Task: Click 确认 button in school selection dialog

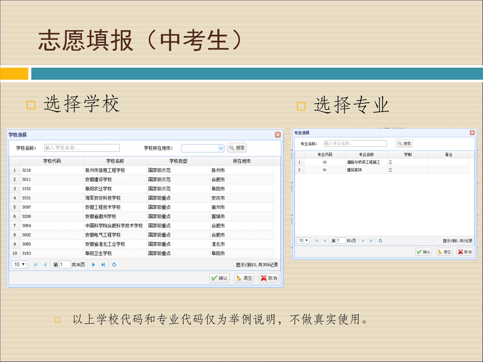Action: click(x=219, y=278)
